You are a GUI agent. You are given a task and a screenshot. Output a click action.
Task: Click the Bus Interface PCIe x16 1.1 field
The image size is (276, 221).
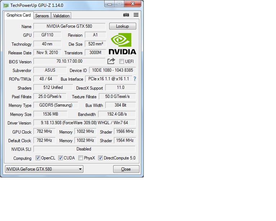[x=109, y=79]
